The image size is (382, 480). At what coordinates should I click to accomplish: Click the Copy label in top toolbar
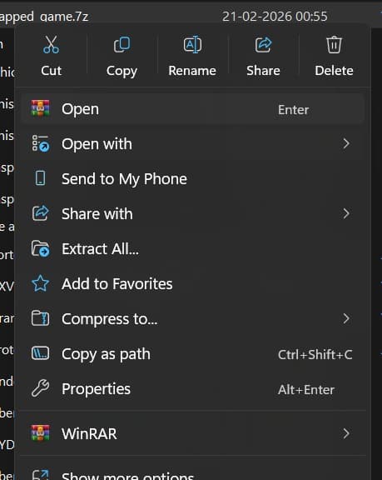122,72
